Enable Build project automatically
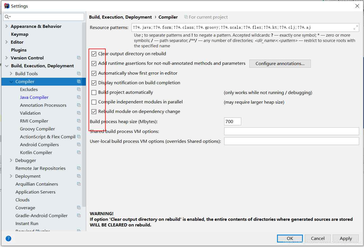The height and width of the screenshot is (247, 364). coord(94,92)
